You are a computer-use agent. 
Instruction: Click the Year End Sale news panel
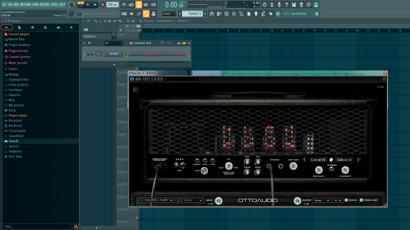pyautogui.click(x=301, y=13)
